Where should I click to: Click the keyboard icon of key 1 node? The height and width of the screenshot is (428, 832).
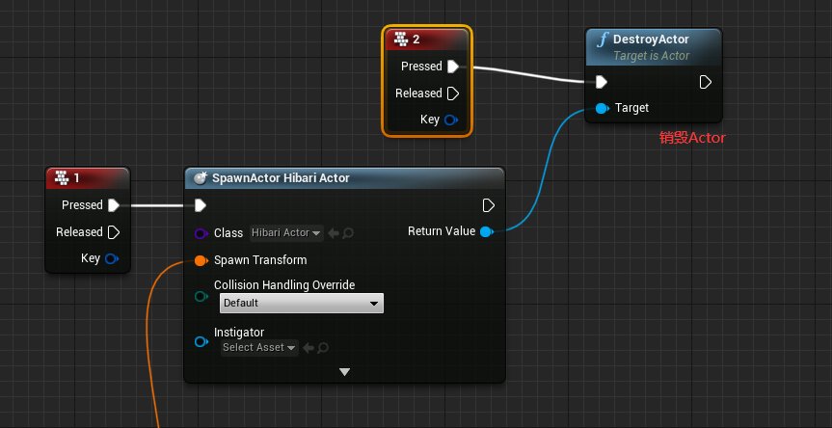point(62,177)
